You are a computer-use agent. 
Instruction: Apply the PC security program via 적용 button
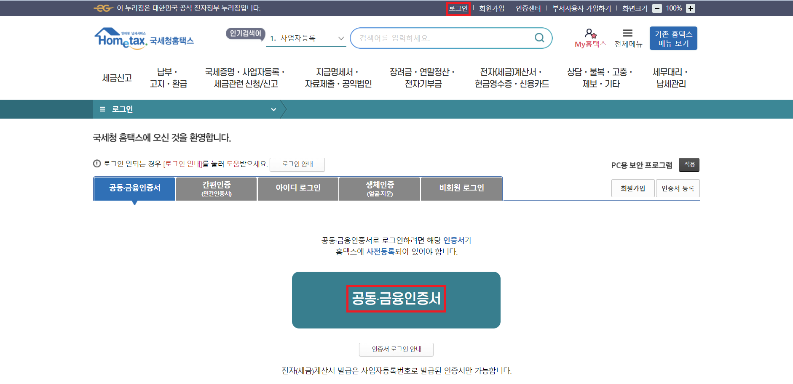tap(689, 164)
